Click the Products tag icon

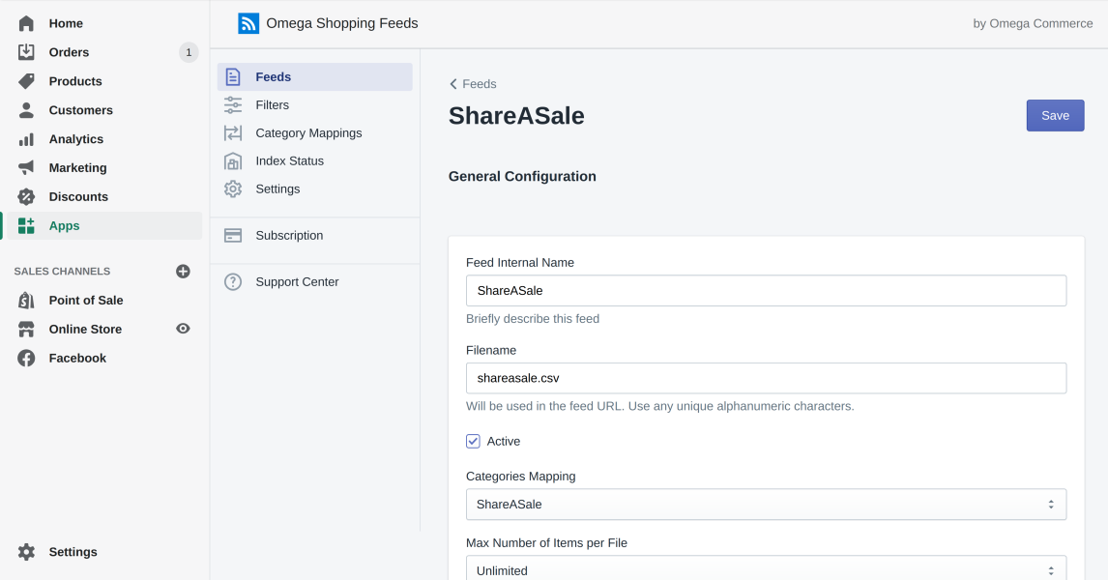26,81
